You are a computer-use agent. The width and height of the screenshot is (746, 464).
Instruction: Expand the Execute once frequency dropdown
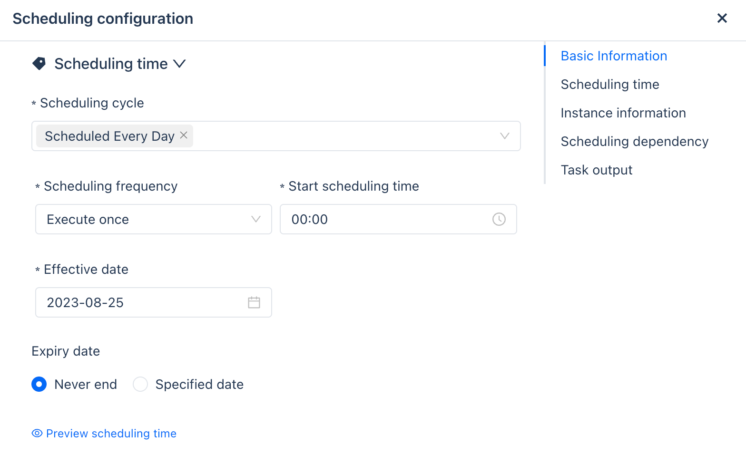pyautogui.click(x=255, y=219)
